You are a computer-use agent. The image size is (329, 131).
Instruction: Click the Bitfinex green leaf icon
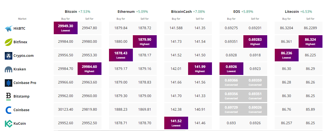pyautogui.click(x=9, y=42)
